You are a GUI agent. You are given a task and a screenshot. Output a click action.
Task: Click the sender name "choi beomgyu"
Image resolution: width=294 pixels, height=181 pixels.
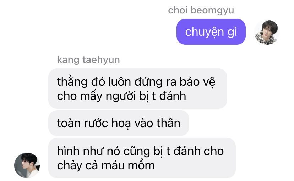[x=201, y=10]
